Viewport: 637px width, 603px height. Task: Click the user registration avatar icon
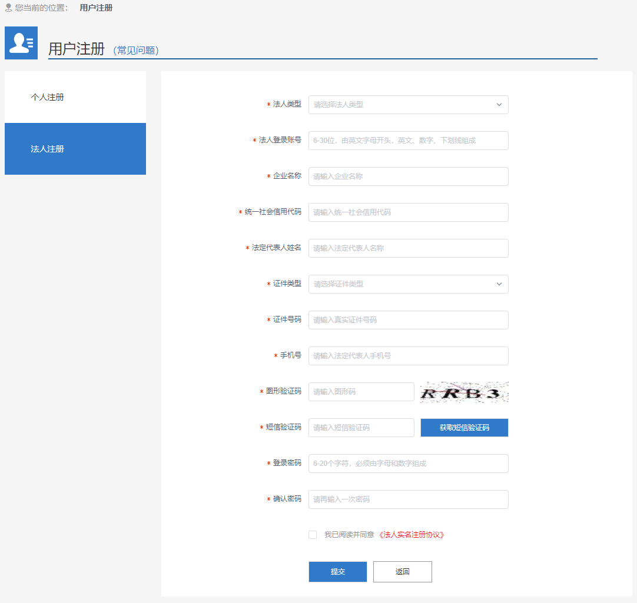pyautogui.click(x=21, y=43)
